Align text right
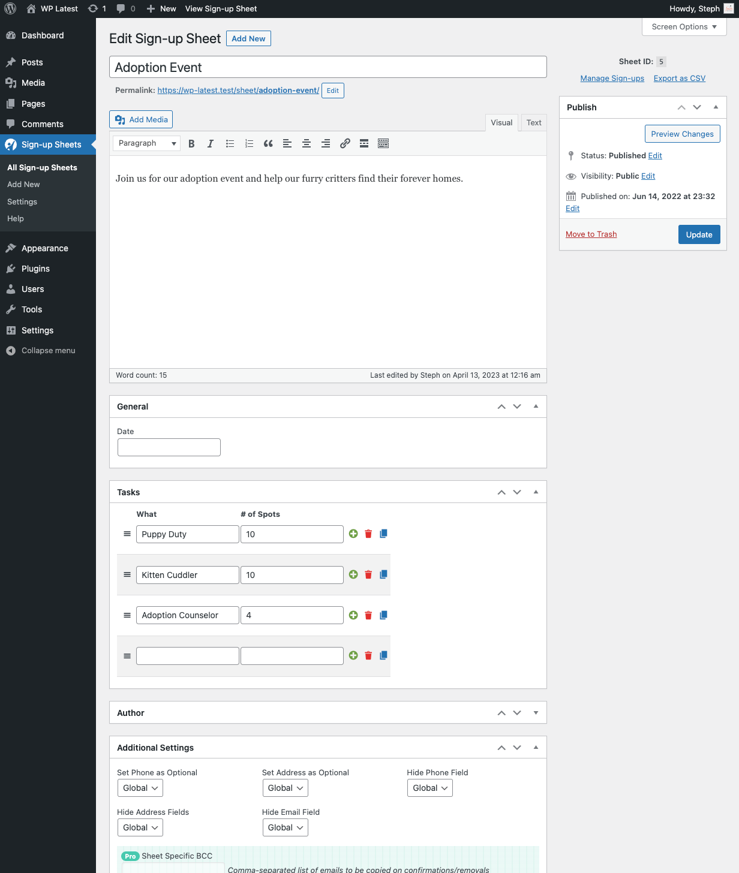 (x=326, y=143)
